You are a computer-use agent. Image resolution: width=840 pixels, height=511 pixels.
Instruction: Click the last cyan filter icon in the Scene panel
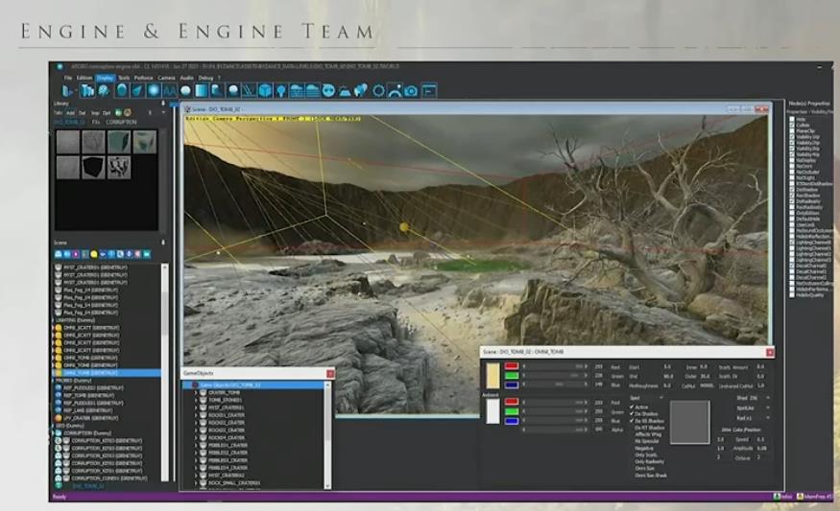[146, 254]
